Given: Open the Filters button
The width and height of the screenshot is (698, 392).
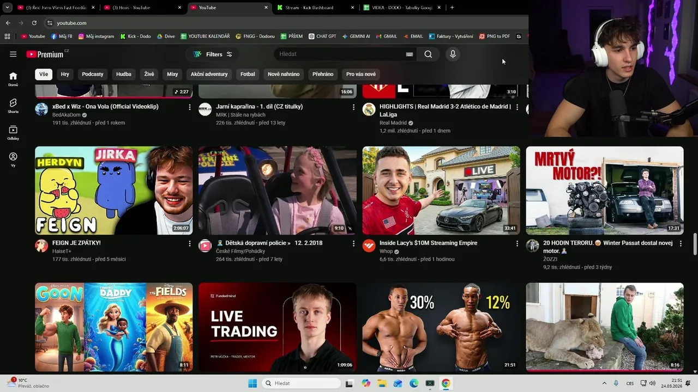Looking at the screenshot, I should coord(213,54).
